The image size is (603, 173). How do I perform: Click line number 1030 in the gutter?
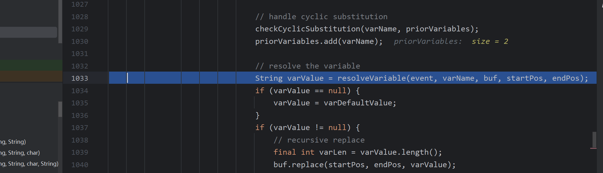click(79, 41)
